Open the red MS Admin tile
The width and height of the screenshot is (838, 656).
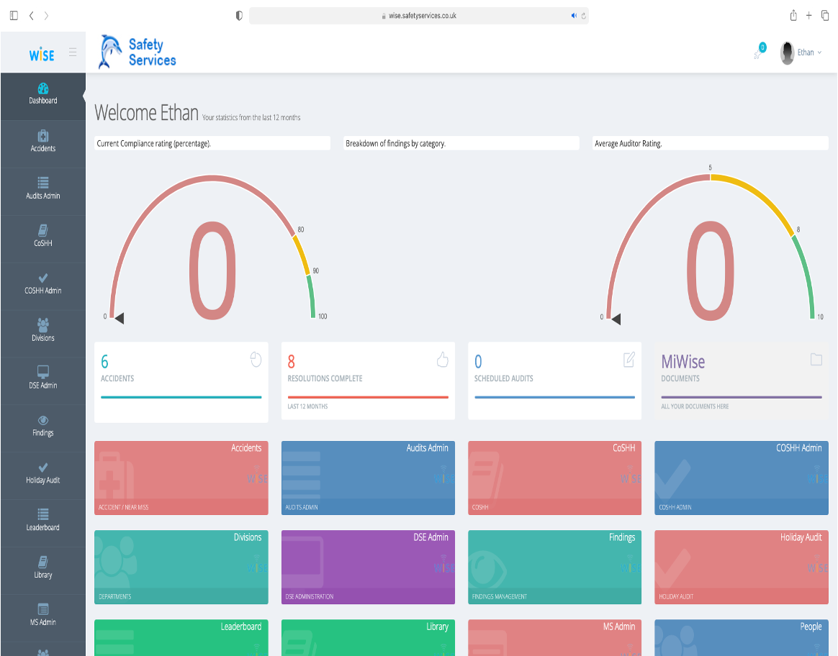[x=554, y=637]
